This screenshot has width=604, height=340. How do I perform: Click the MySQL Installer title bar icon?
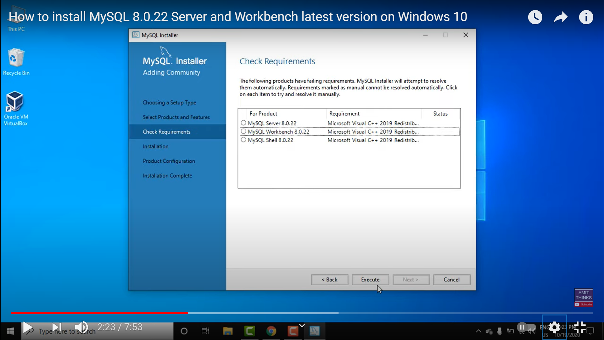click(136, 35)
